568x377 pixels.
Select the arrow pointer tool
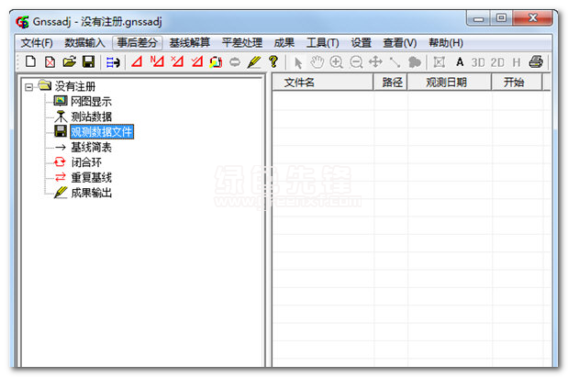[298, 62]
